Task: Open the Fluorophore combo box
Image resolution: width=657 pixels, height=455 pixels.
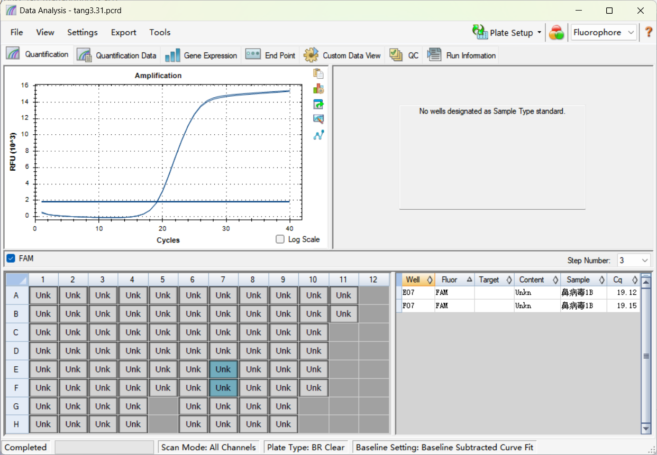Action: point(604,32)
